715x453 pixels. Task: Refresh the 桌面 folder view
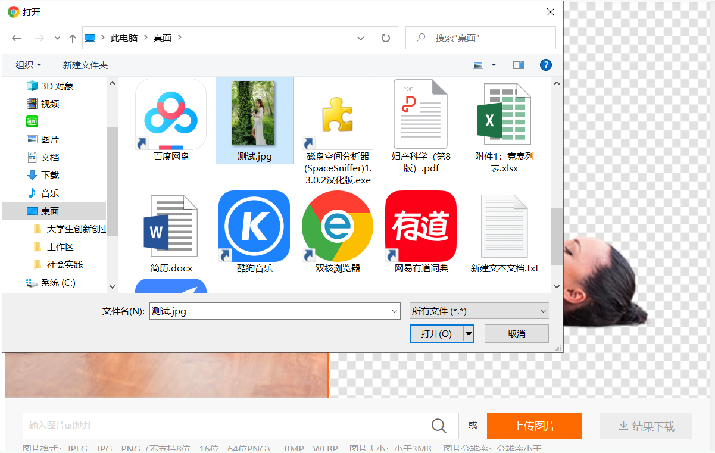(x=386, y=38)
